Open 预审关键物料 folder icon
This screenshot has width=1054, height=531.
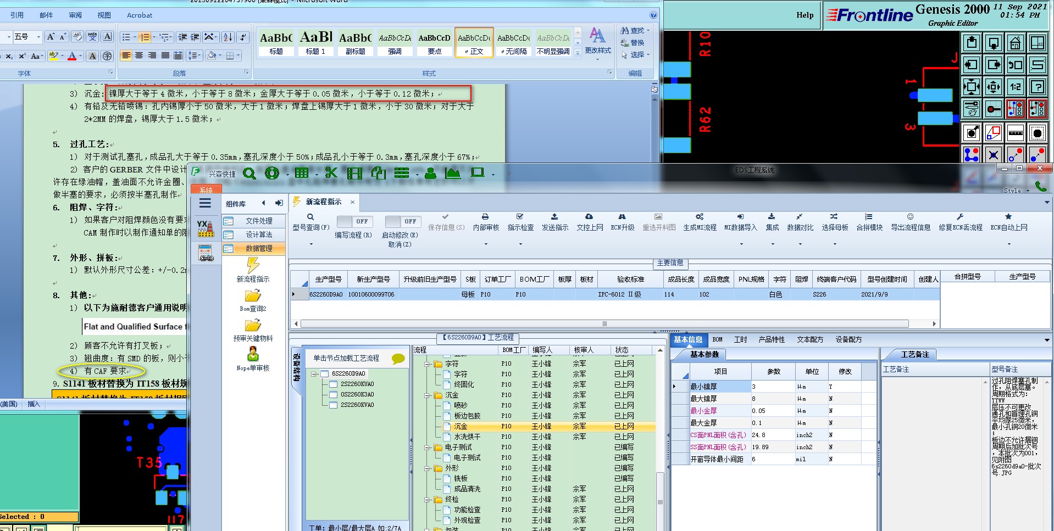[x=253, y=325]
